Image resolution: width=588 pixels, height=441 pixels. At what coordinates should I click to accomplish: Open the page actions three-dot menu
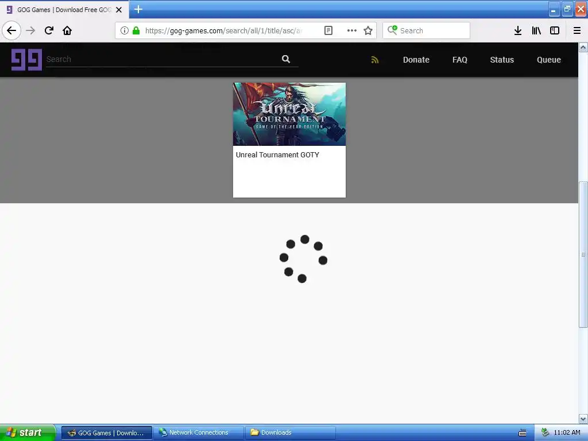pyautogui.click(x=352, y=30)
